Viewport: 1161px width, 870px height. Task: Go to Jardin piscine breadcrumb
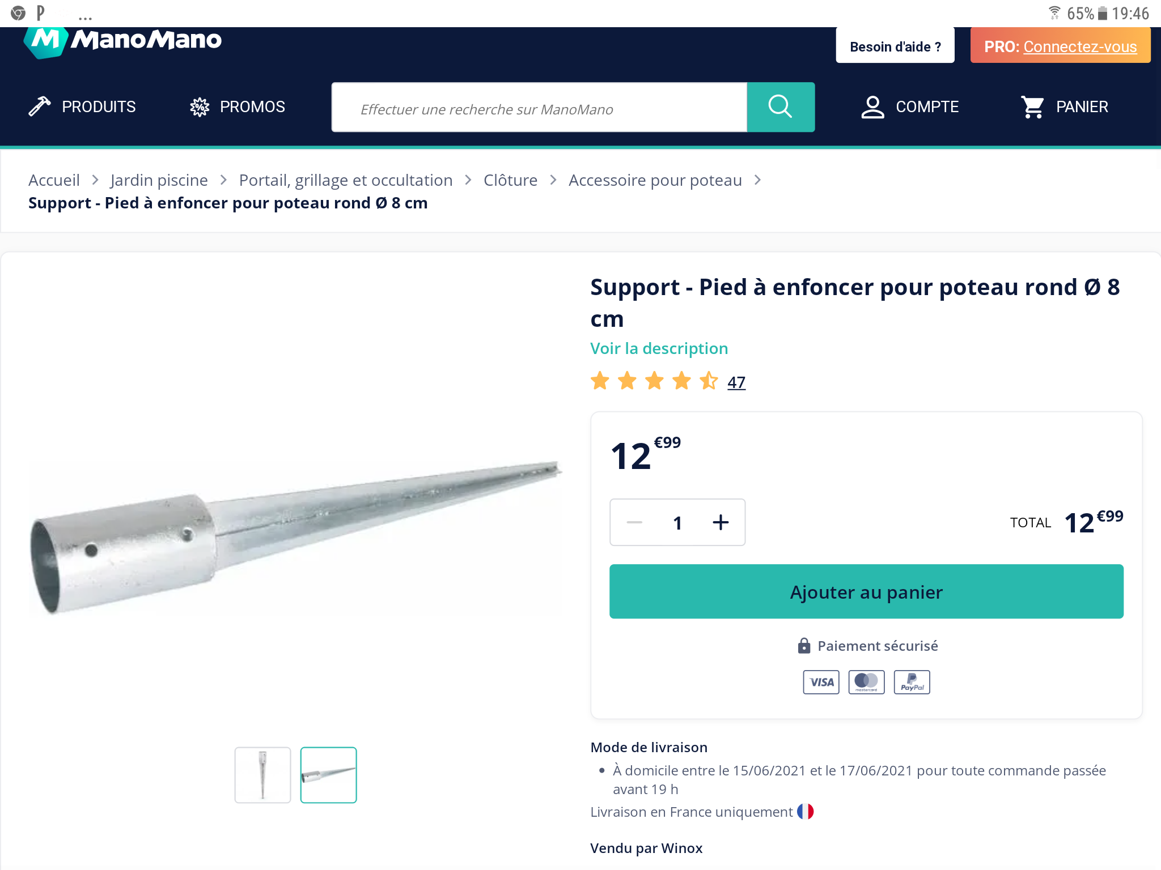(x=159, y=180)
